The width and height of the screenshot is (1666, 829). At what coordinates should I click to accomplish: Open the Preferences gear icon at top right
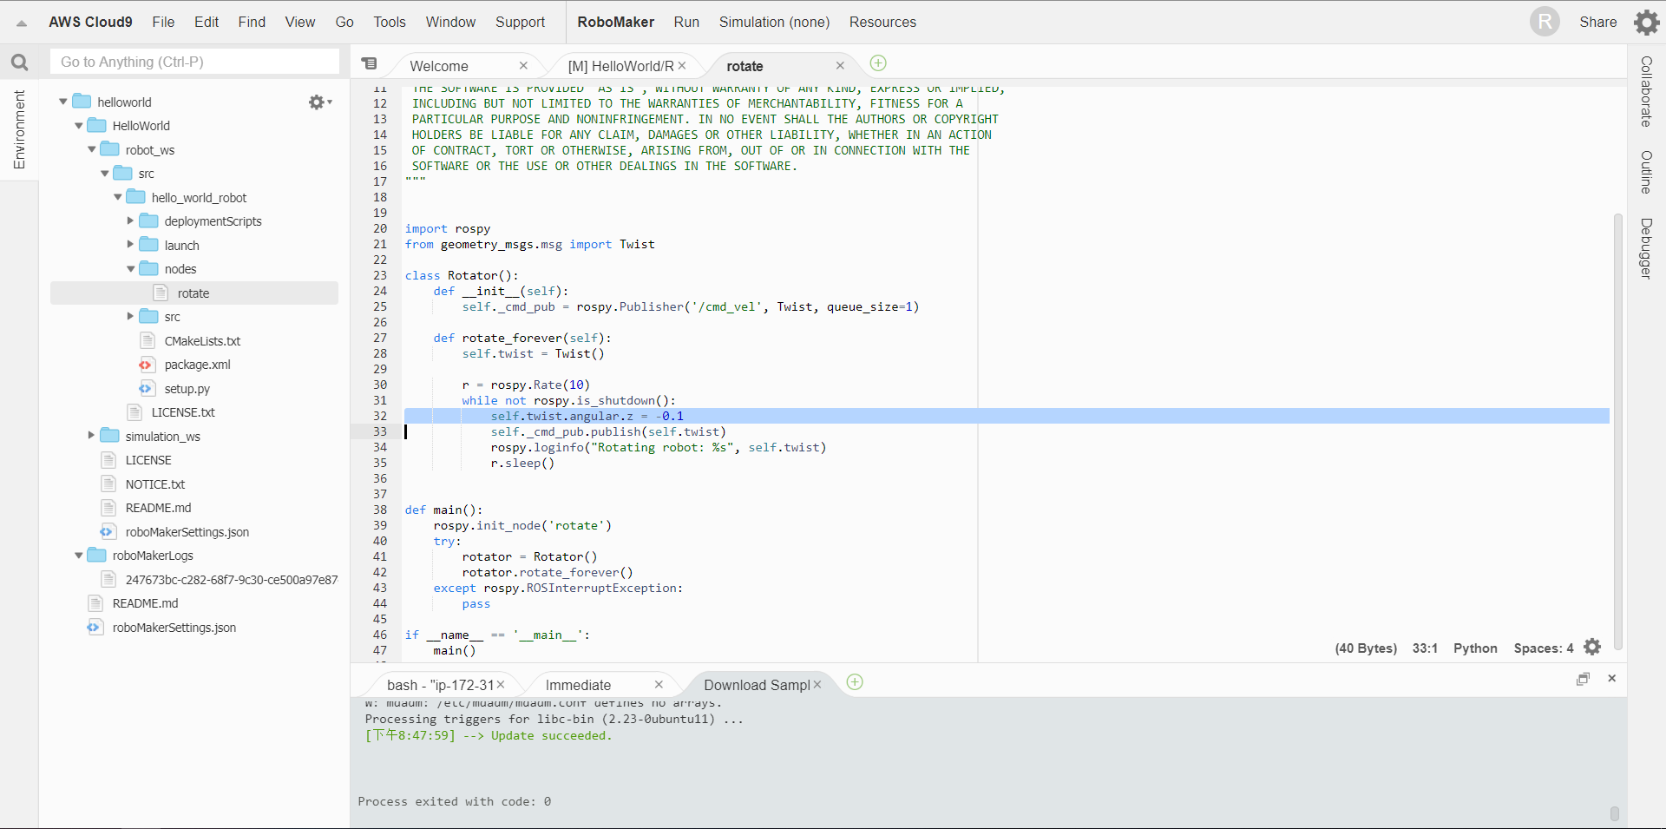coord(1646,22)
